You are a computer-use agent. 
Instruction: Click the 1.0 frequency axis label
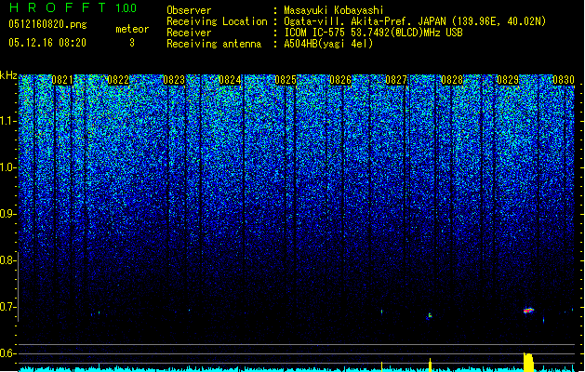pos(8,167)
